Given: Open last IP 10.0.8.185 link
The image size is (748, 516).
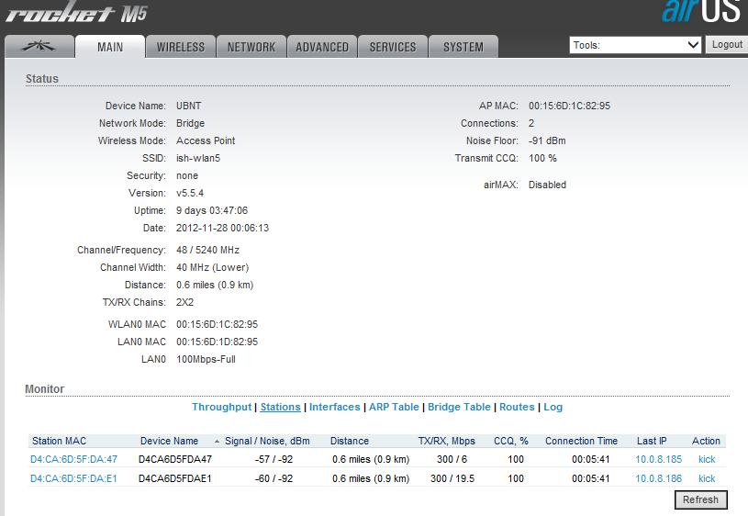Looking at the screenshot, I should 658,459.
